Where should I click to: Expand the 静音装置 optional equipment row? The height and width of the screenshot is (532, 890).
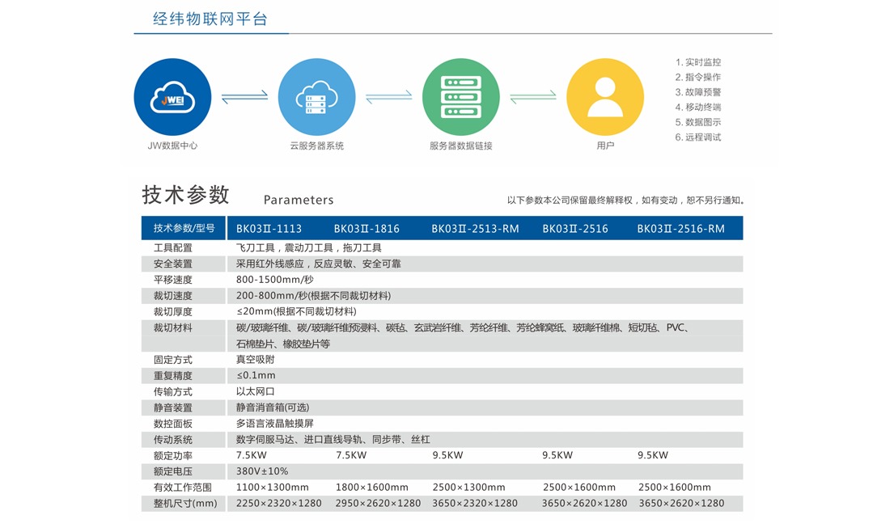[172, 407]
